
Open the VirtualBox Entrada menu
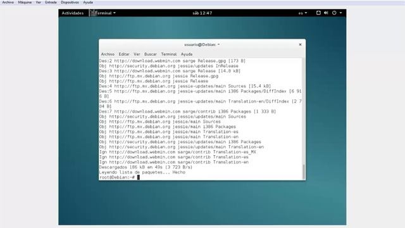coord(51,3)
